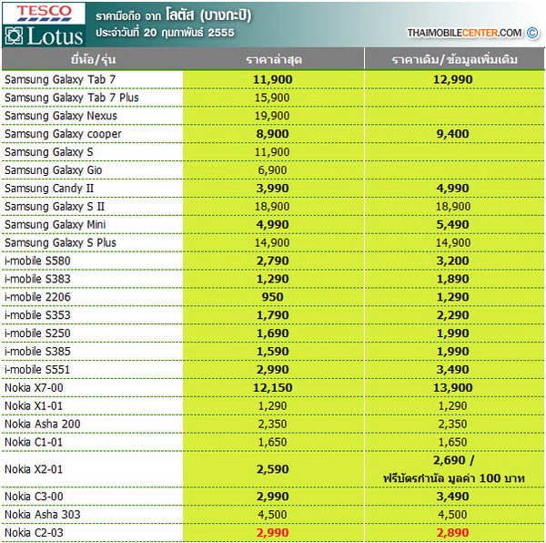This screenshot has width=546, height=543.
Task: Click the 12,150 price for Nokia X7-00
Action: click(x=273, y=388)
